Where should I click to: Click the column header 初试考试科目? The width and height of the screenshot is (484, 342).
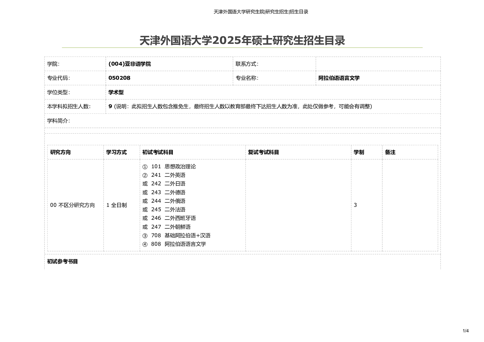point(158,152)
